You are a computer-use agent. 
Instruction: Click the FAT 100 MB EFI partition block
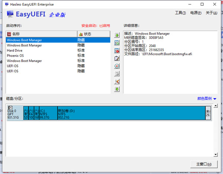31,113
